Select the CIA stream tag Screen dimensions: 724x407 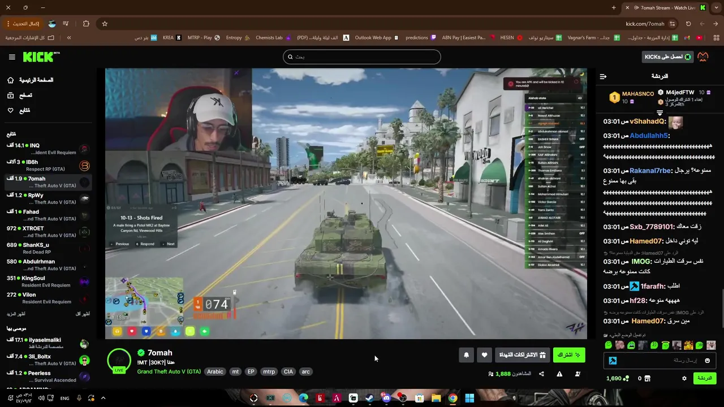[x=288, y=371]
